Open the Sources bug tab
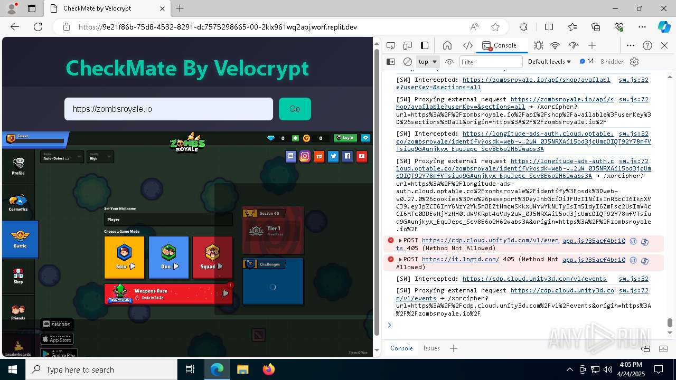The width and height of the screenshot is (676, 380). (x=538, y=46)
